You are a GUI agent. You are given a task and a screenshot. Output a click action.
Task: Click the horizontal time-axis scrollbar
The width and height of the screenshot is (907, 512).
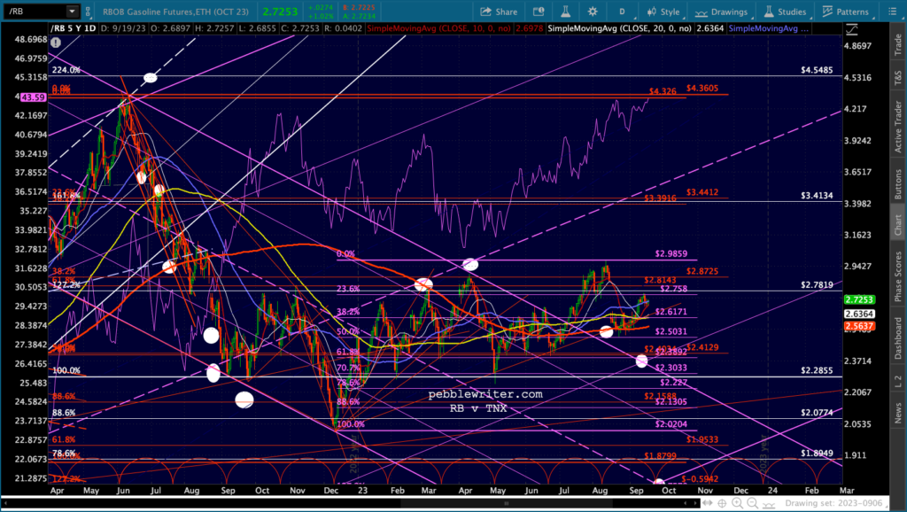click(347, 503)
